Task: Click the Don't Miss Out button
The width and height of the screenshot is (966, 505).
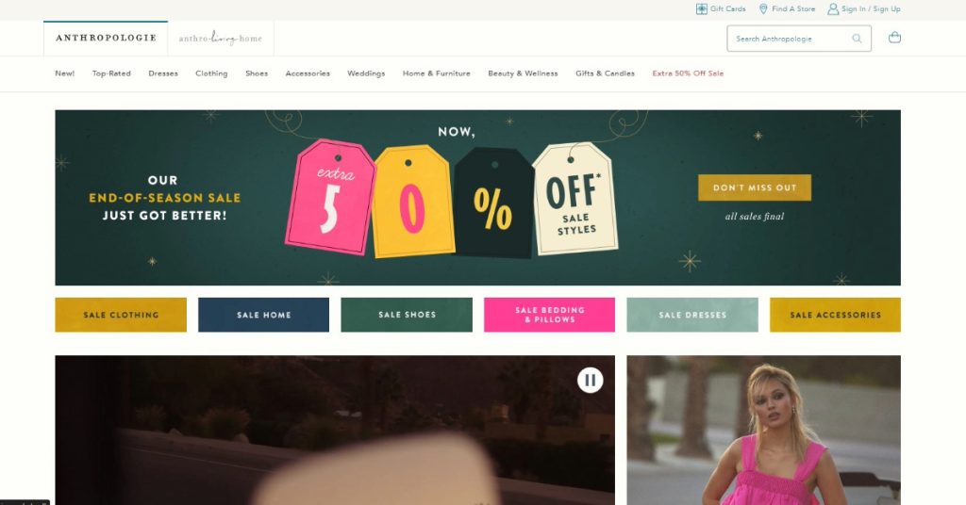Action: 755,187
